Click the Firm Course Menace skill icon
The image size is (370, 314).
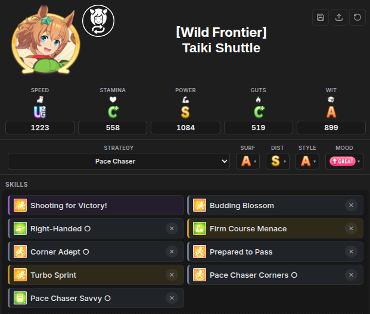click(200, 228)
